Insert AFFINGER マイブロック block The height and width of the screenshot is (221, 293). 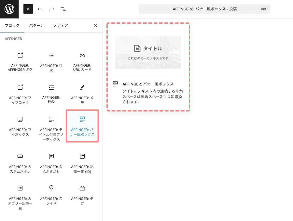coord(20,94)
